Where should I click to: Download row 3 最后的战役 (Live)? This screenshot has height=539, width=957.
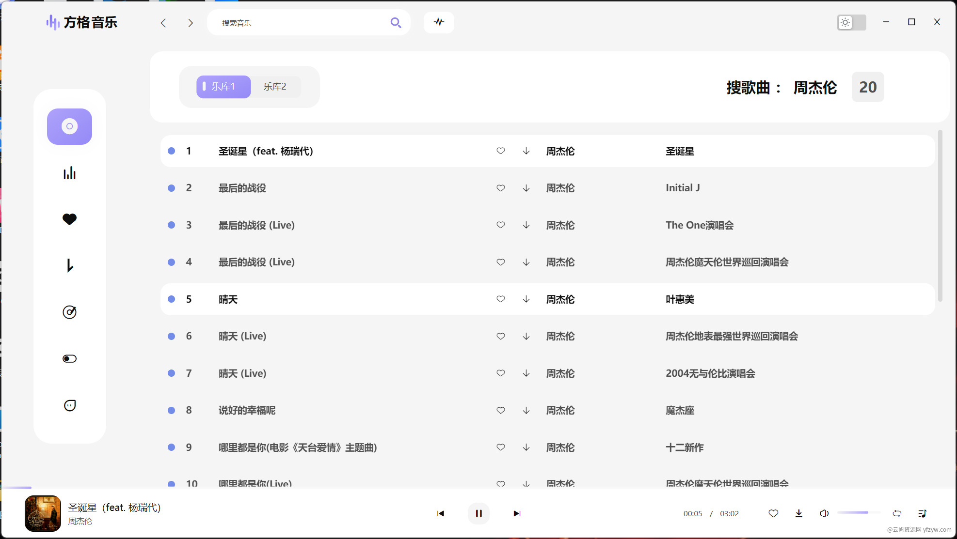(526, 225)
